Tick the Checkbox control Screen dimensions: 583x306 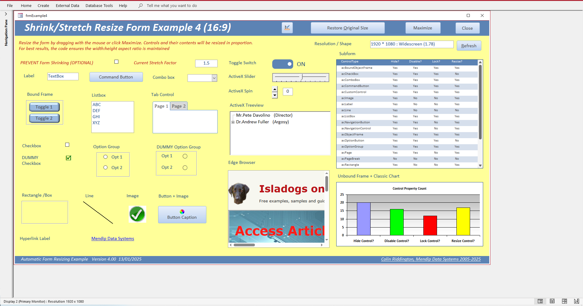click(67, 145)
